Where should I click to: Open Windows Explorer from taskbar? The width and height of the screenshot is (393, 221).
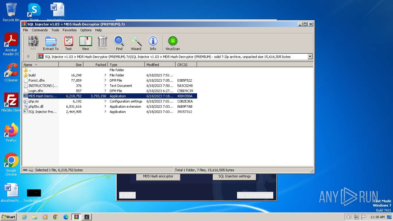coord(35,217)
